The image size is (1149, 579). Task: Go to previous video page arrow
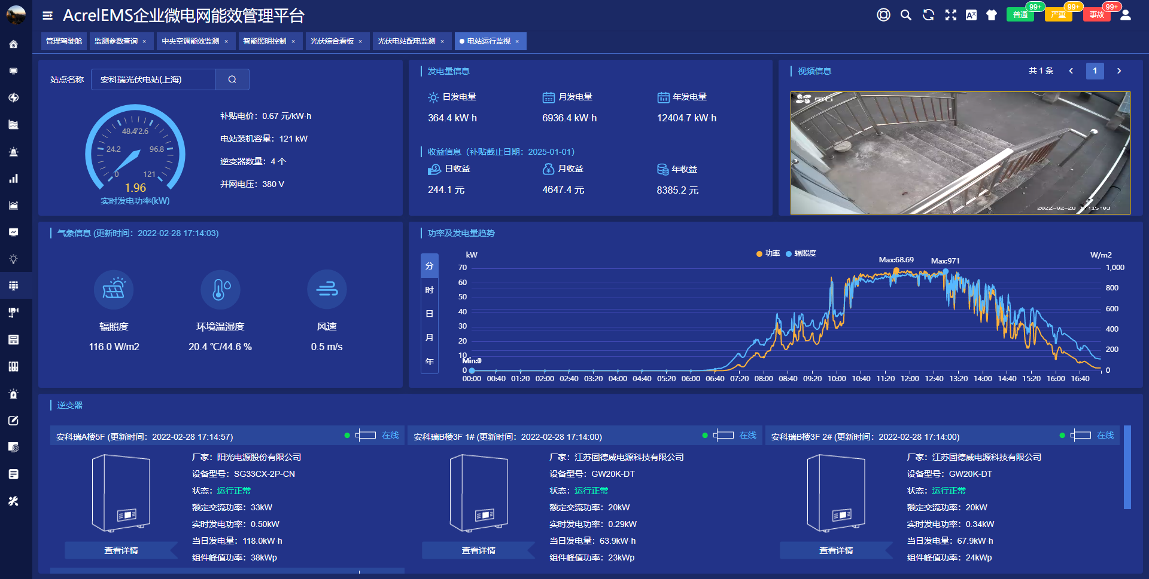[x=1071, y=71]
